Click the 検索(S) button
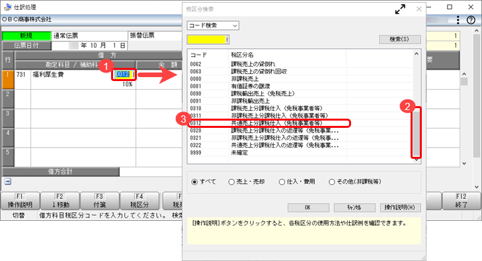 tap(399, 39)
